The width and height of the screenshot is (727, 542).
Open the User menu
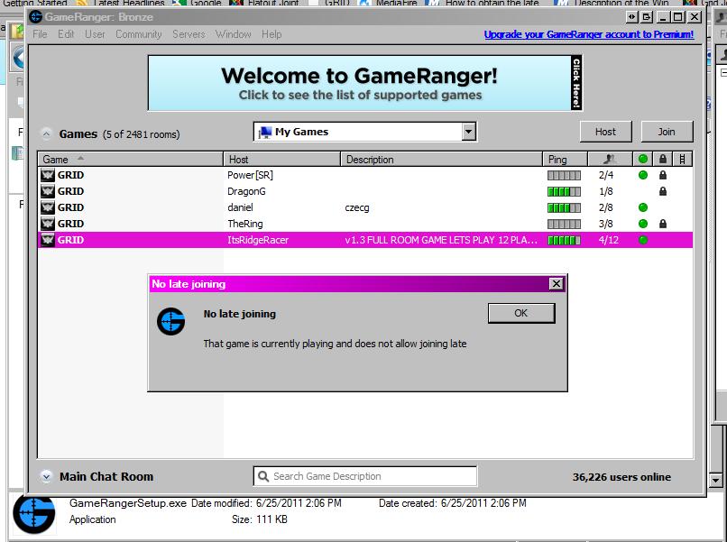click(95, 34)
